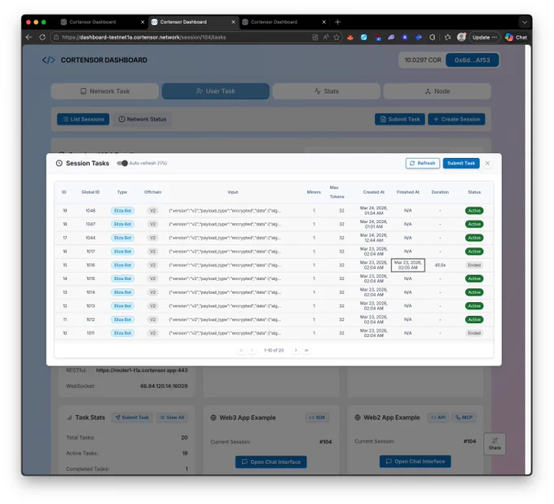Open Chat Interface under Web2 App Example

pyautogui.click(x=415, y=462)
